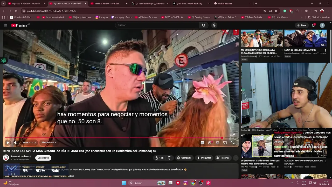Viewport: 332px width, 187px height.
Task: Enter fullscreen in the video player
Action: tap(232, 143)
